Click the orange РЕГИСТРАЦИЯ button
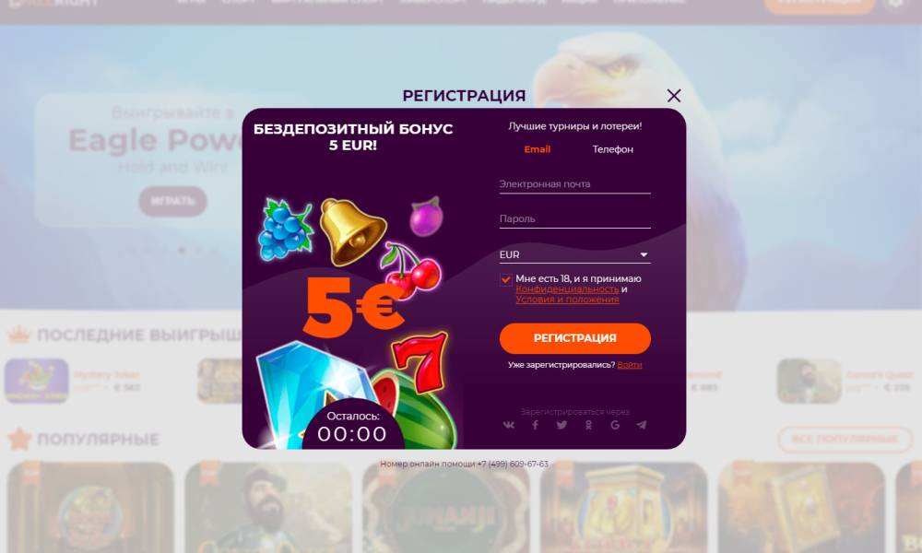The width and height of the screenshot is (922, 553). [x=574, y=338]
